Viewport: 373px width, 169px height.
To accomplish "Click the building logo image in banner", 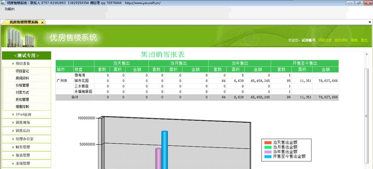I will 20,37.
